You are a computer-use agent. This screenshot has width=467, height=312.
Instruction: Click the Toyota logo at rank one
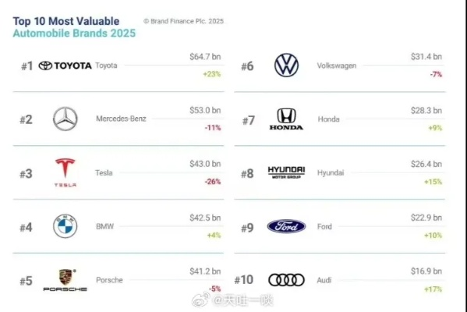click(65, 66)
